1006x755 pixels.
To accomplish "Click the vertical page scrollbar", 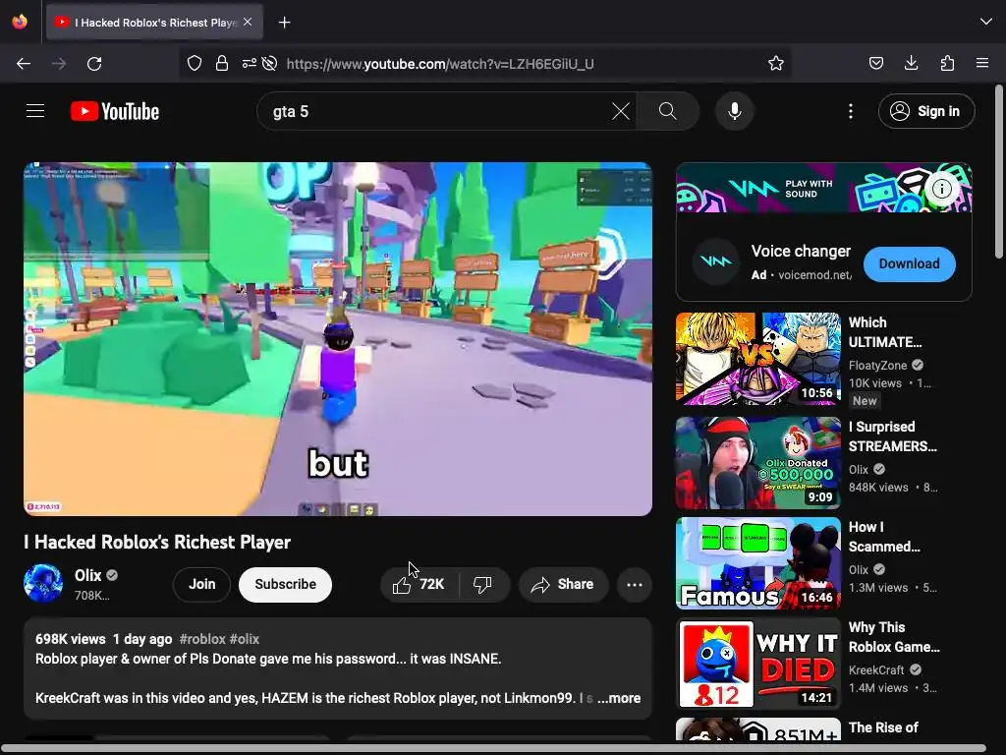I will 998,172.
